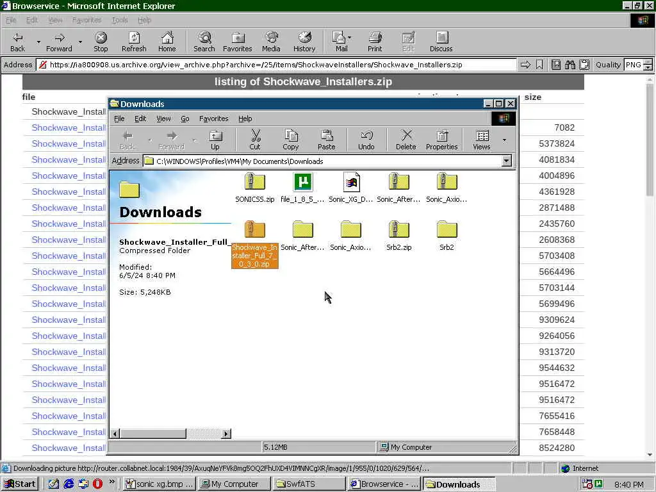Click the Opera quick launch icon
The height and width of the screenshot is (492, 656).
click(97, 484)
